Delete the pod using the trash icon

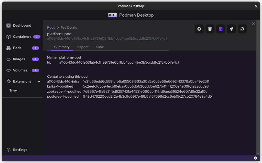tap(210, 29)
